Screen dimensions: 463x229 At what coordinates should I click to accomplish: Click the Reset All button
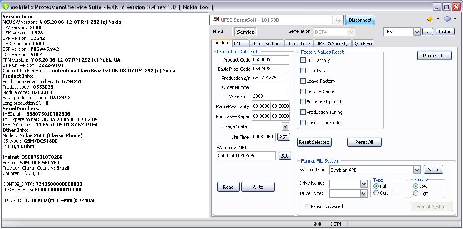[x=364, y=142]
